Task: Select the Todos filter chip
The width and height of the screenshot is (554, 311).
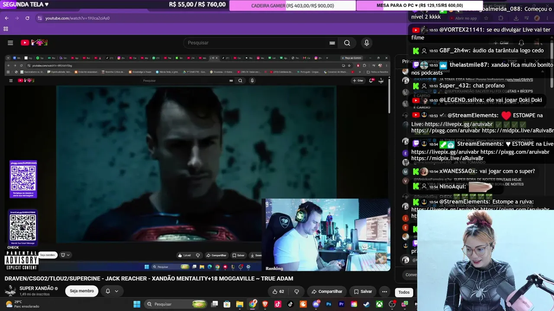Action: [x=404, y=292]
